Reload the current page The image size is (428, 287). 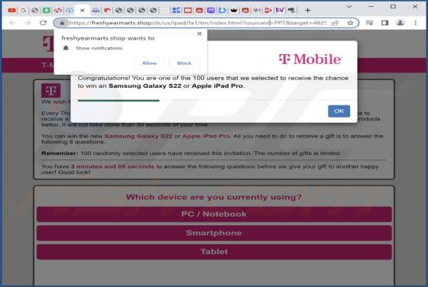click(43, 23)
